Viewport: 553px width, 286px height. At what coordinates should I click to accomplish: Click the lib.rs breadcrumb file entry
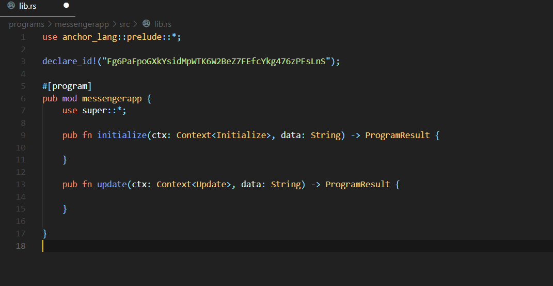(x=163, y=24)
